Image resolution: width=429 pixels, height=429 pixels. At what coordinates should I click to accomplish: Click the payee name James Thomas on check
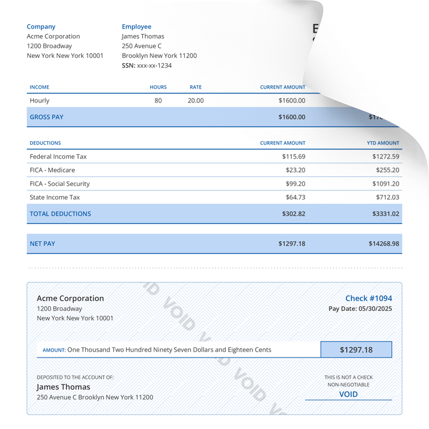point(64,387)
